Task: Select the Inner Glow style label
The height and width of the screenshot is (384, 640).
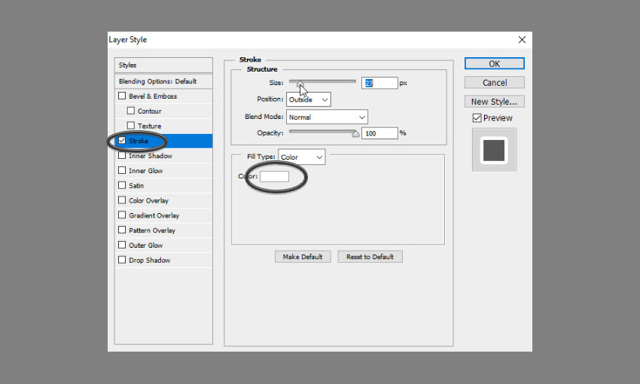Action: [146, 171]
